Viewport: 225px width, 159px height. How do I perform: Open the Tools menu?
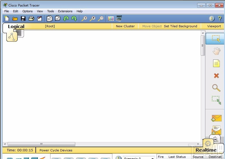point(50,11)
